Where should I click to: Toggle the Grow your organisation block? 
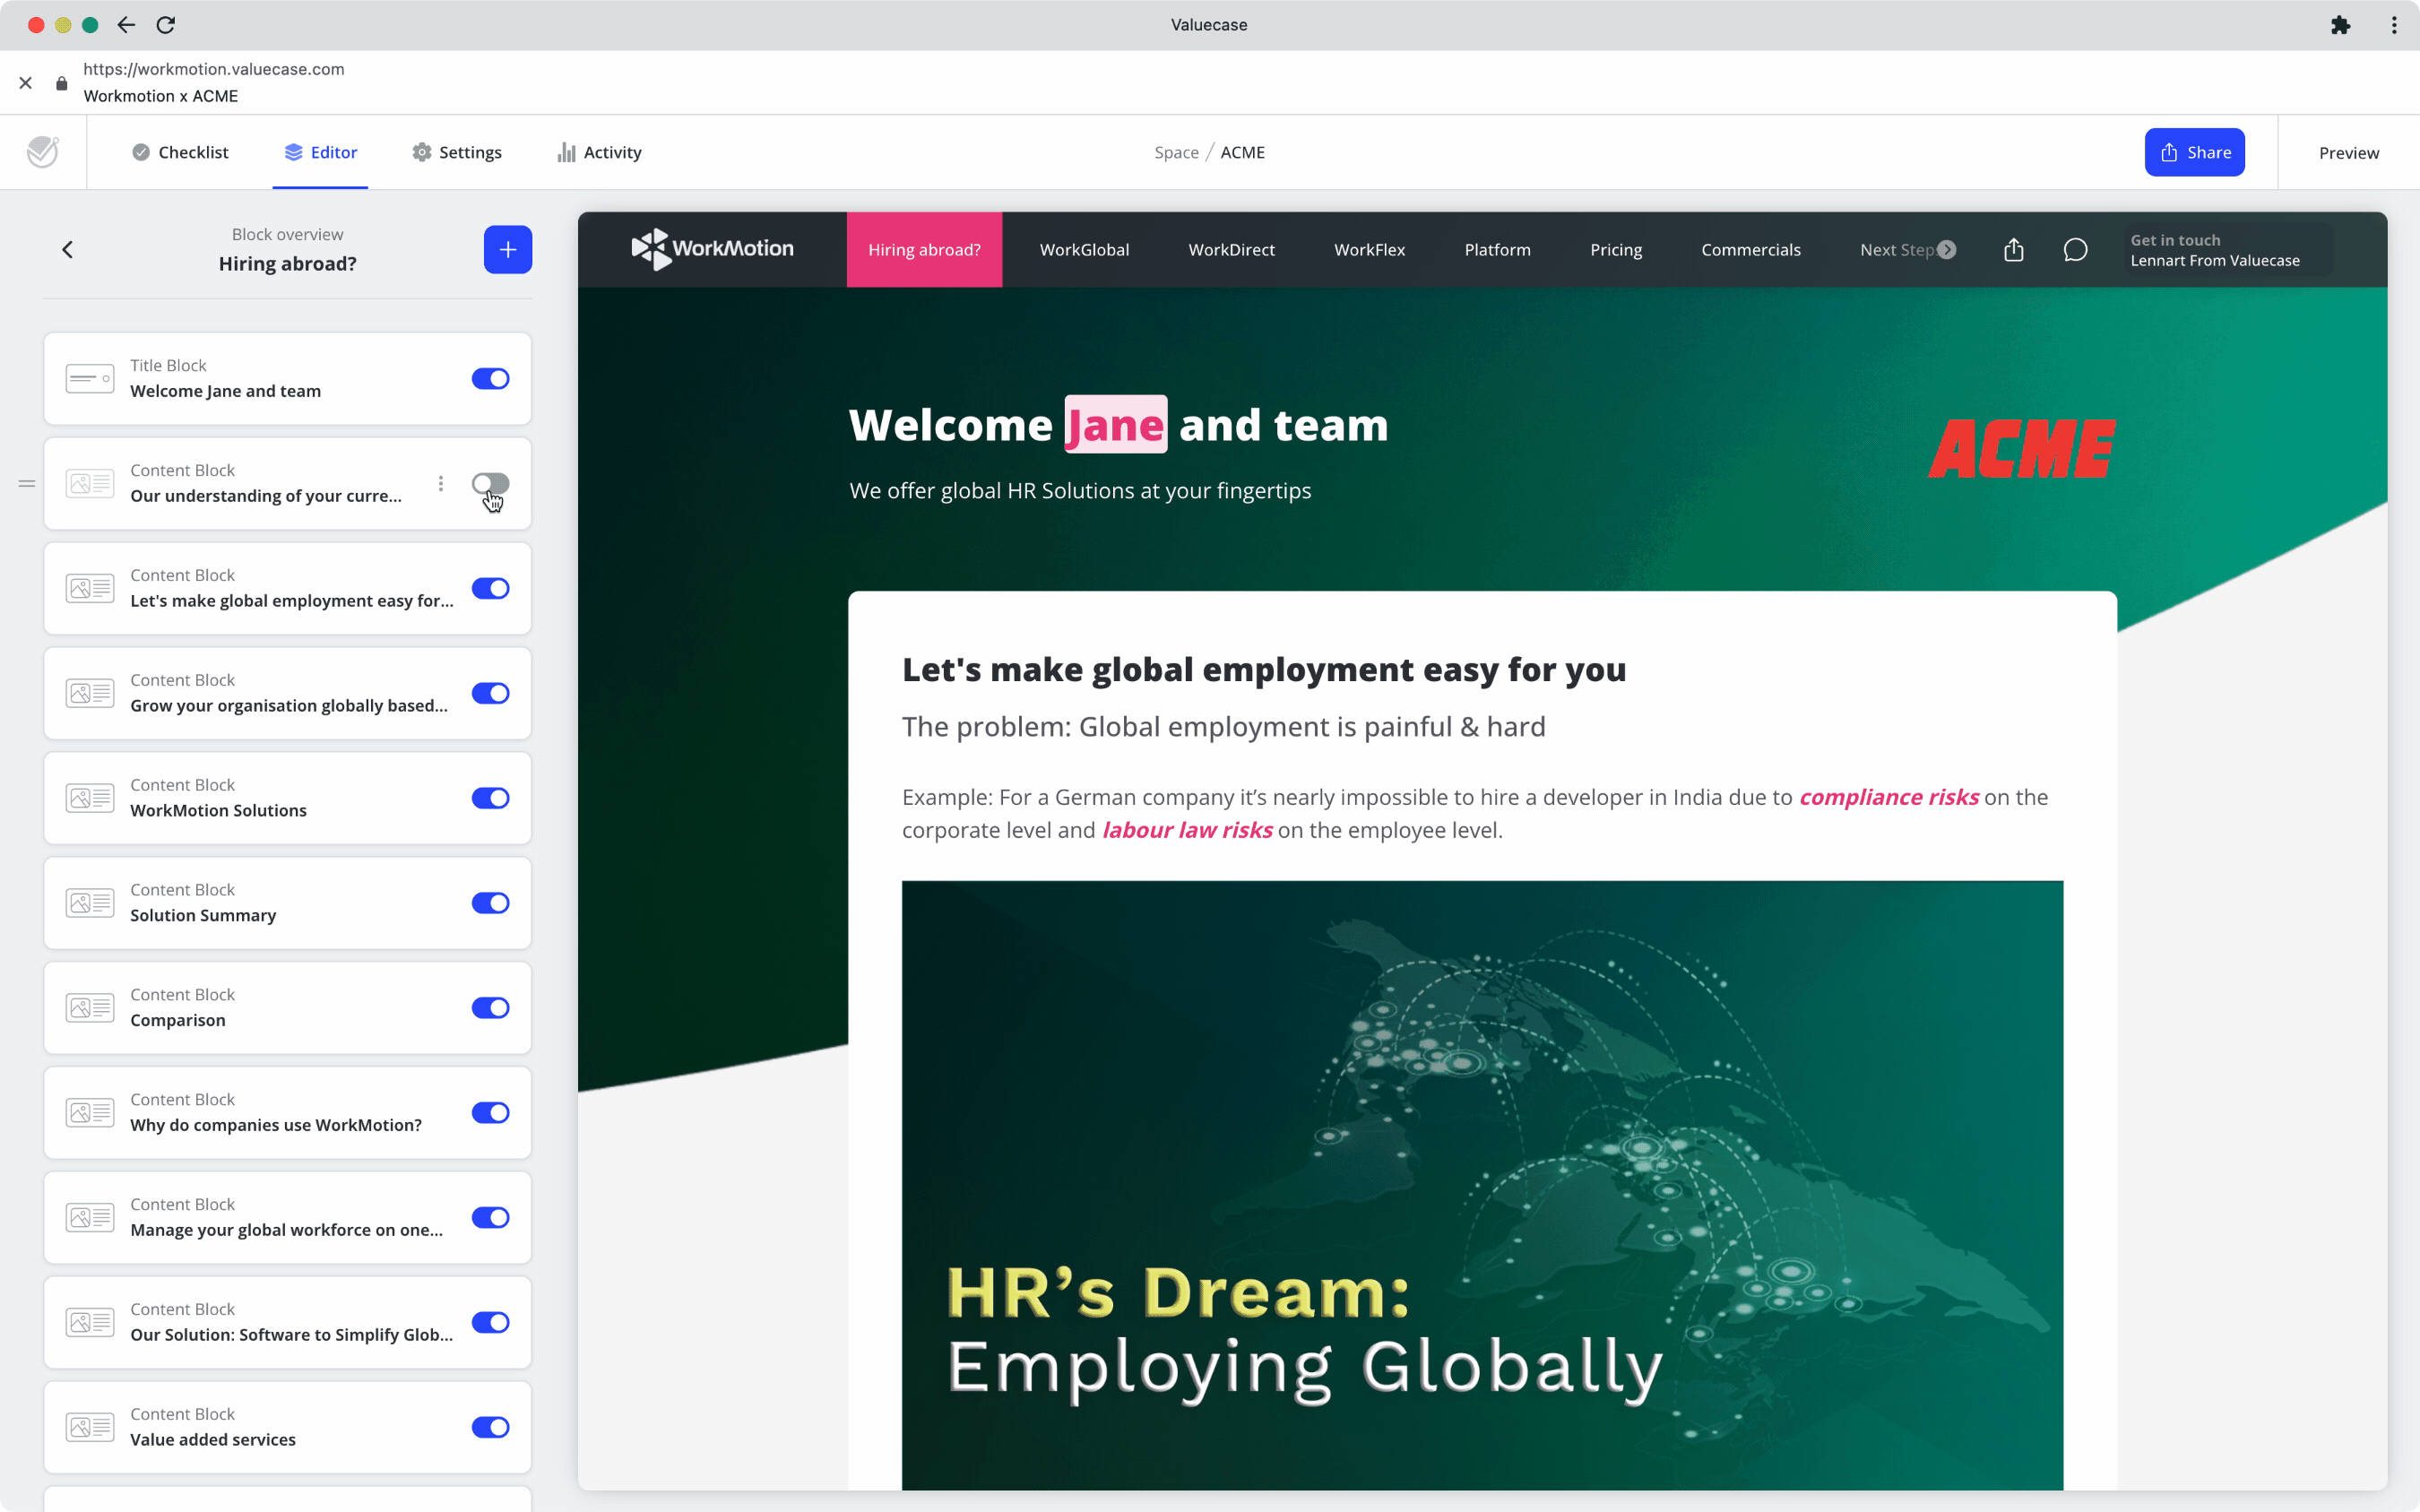pos(491,693)
